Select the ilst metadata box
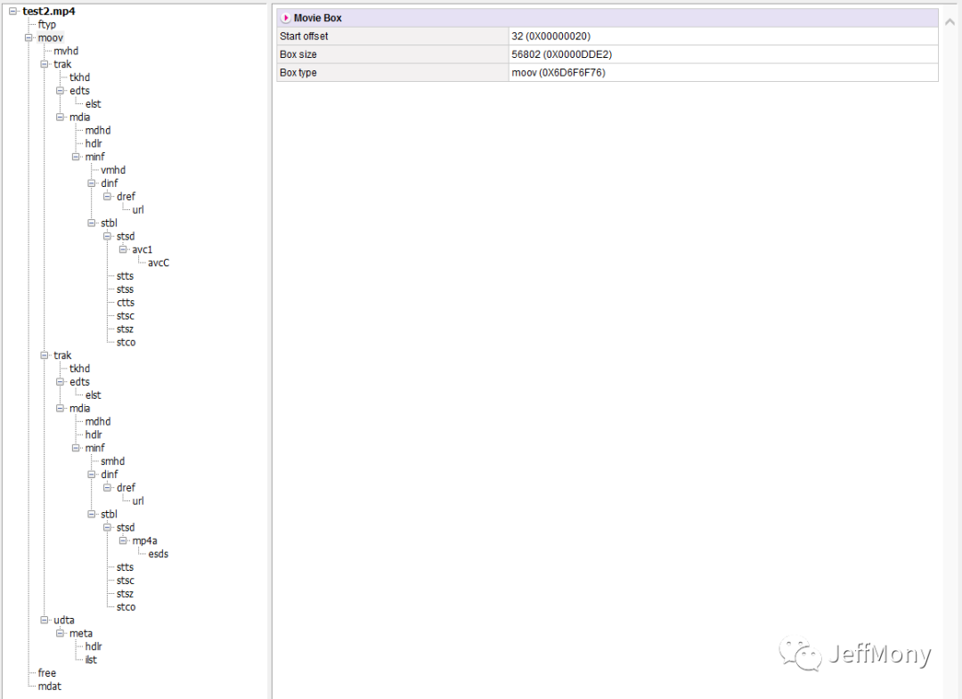 click(91, 660)
